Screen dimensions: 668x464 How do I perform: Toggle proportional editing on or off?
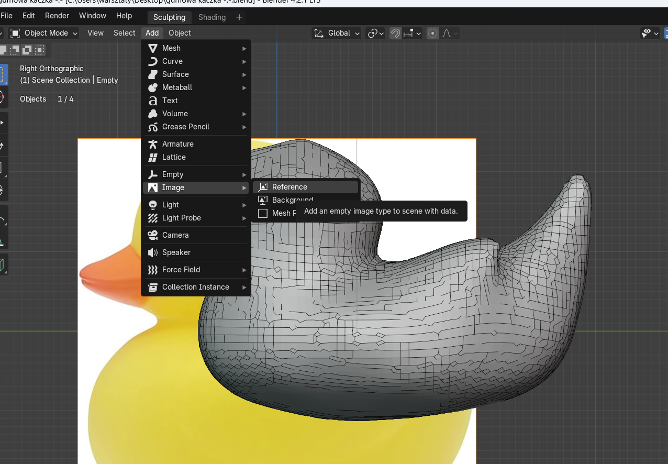433,34
